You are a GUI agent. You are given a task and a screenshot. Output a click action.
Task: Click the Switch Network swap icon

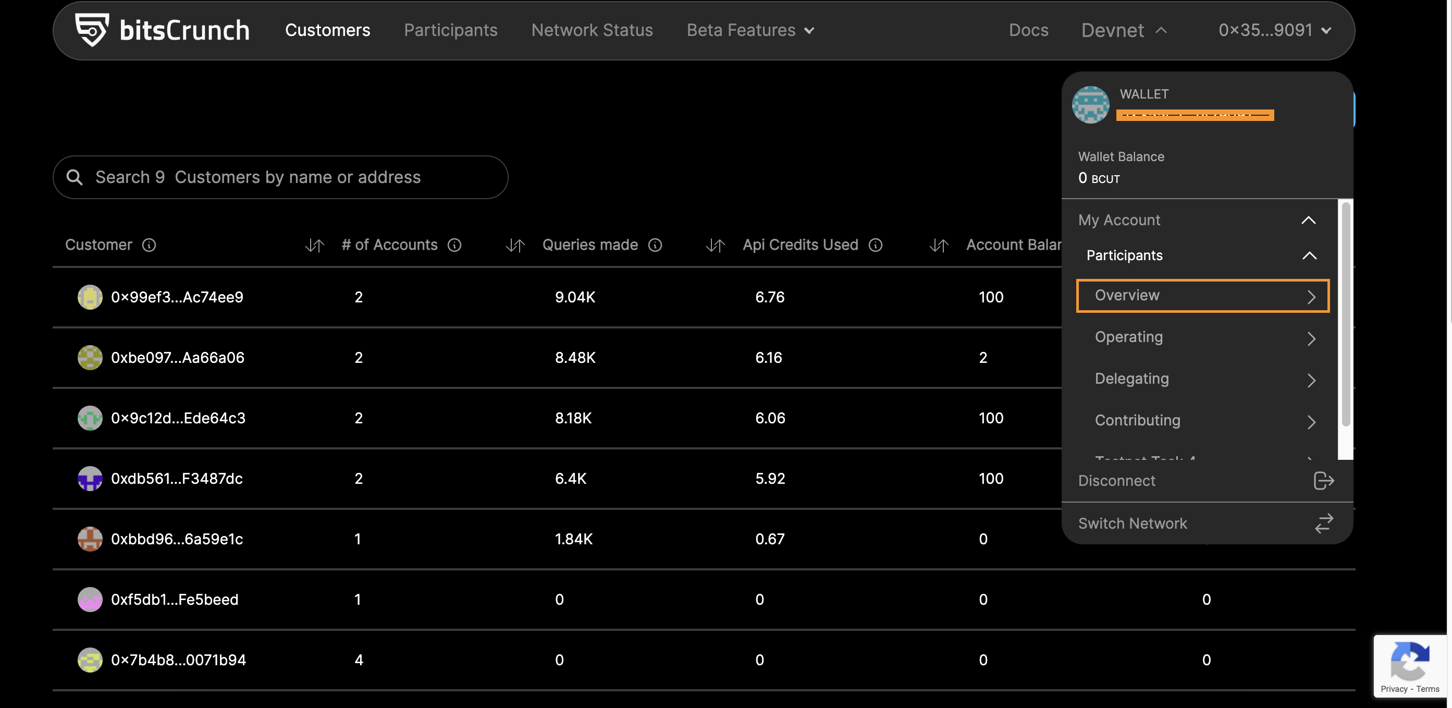tap(1324, 523)
